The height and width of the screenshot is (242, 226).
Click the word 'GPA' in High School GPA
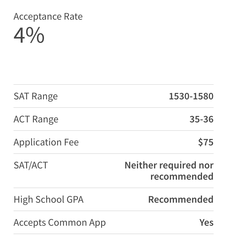coord(75,199)
